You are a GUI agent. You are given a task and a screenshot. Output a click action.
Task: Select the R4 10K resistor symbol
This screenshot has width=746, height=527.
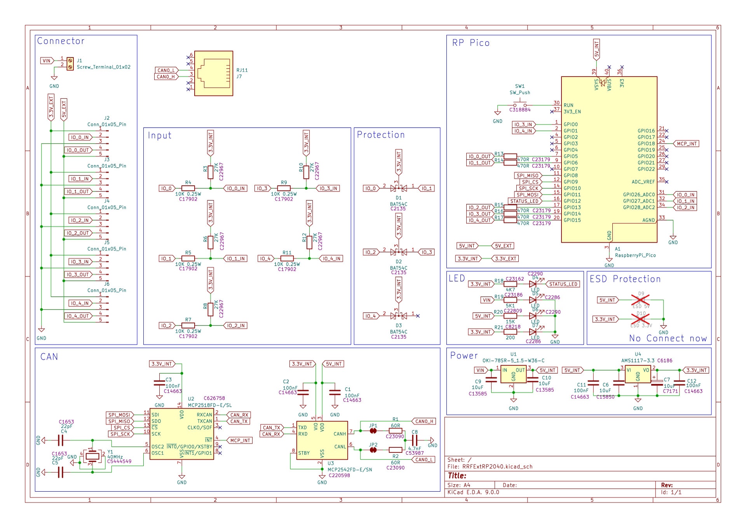188,188
